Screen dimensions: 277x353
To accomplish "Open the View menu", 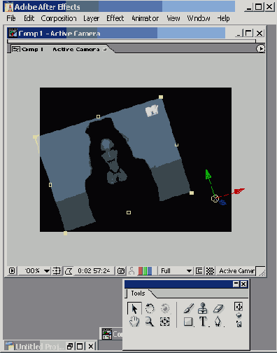I will tap(173, 18).
